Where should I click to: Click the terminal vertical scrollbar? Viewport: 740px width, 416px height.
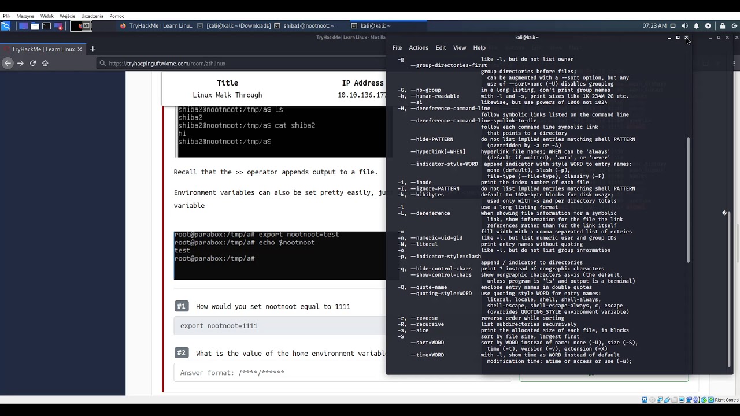(x=688, y=200)
